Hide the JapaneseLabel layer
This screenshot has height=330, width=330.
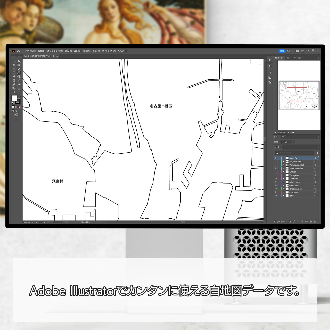click(276, 168)
